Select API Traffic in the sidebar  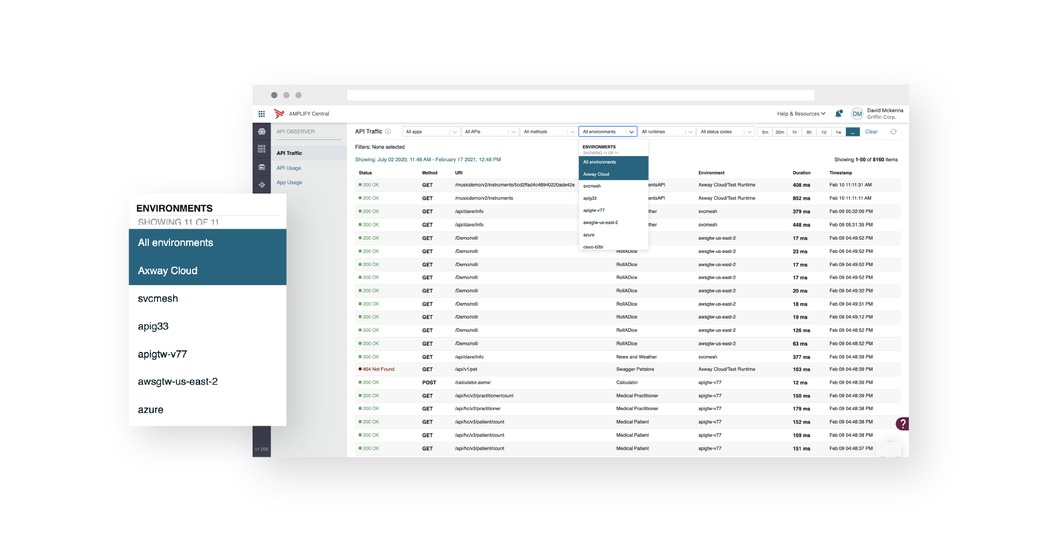tap(289, 153)
